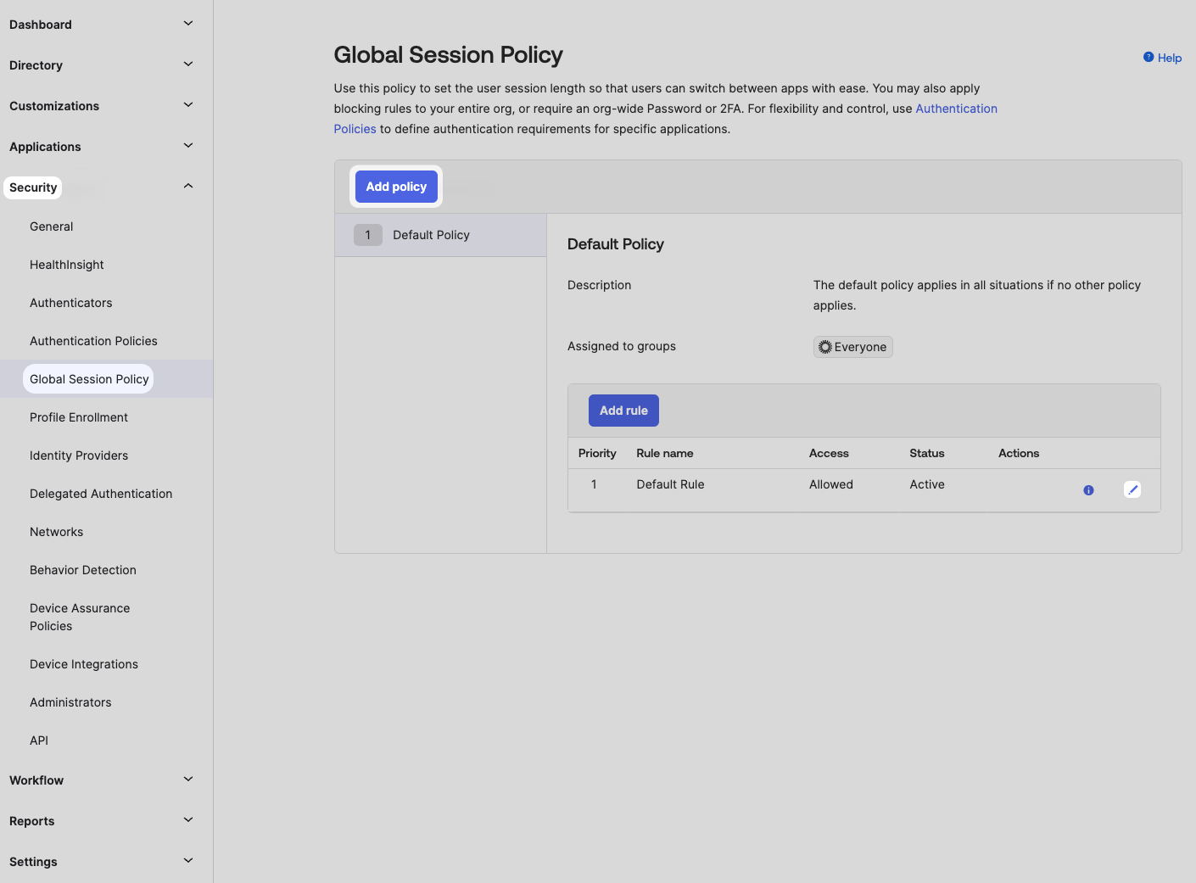Select Default Policy in the policy list
The width and height of the screenshot is (1196, 883).
[x=440, y=235]
